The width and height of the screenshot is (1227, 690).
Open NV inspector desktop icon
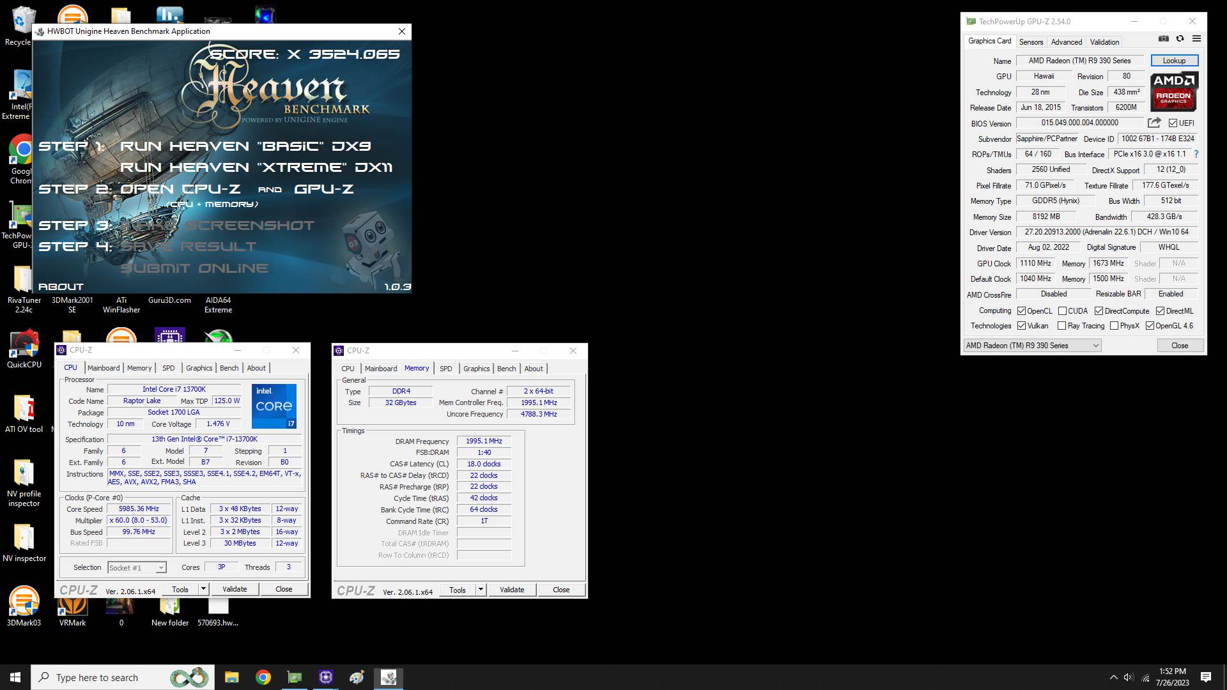pos(24,543)
